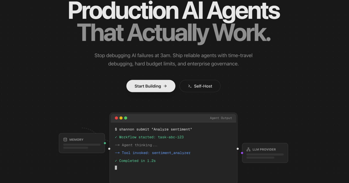Image resolution: width=349 pixels, height=183 pixels.
Task: Select the LLM PROVIDER label
Action: 264,150
